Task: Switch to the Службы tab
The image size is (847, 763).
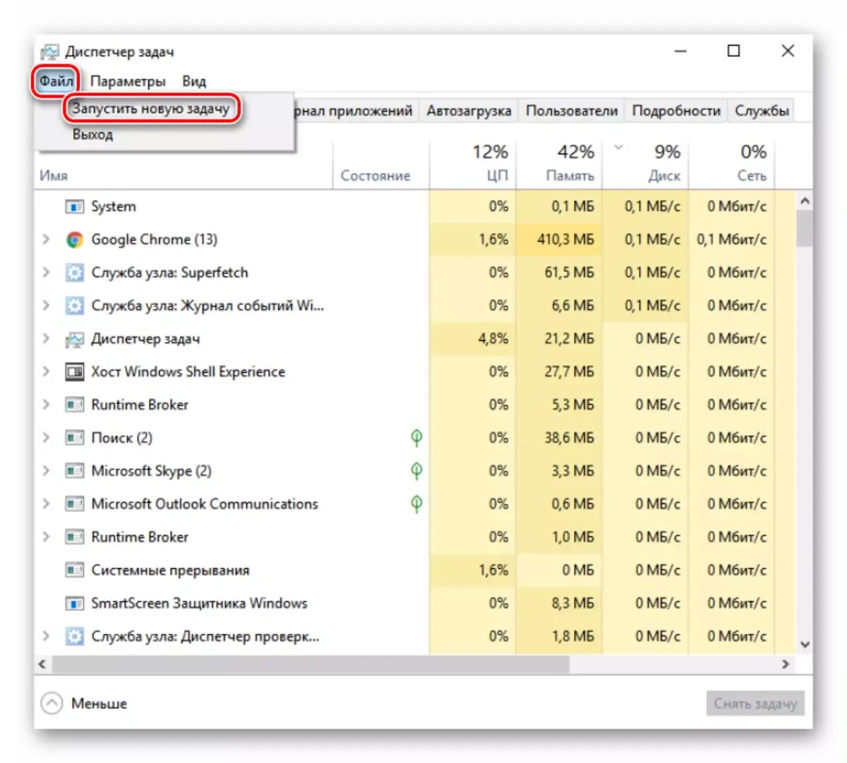Action: click(762, 111)
